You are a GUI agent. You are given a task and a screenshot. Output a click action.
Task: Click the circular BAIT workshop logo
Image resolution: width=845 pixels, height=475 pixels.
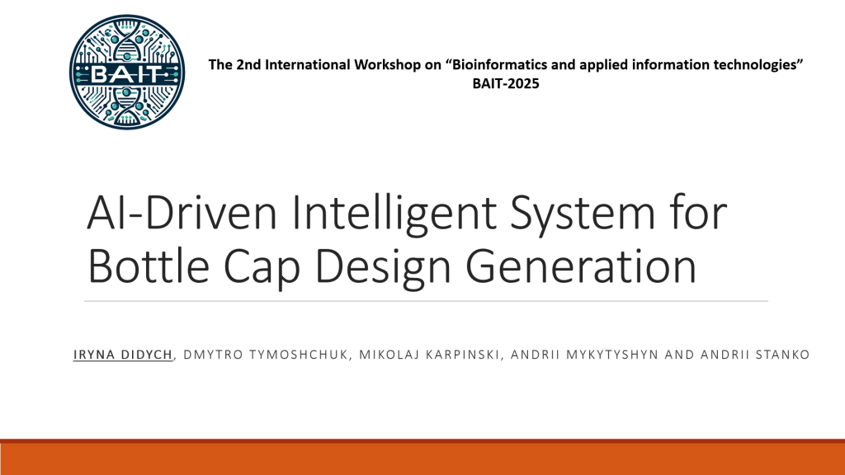pos(127,74)
